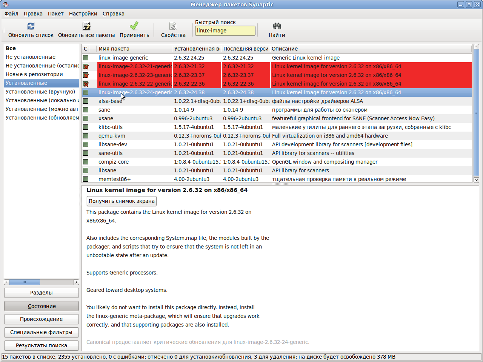483x362 pixels.
Task: Click sidebar scrollbar right arrow
Action: click(76, 282)
